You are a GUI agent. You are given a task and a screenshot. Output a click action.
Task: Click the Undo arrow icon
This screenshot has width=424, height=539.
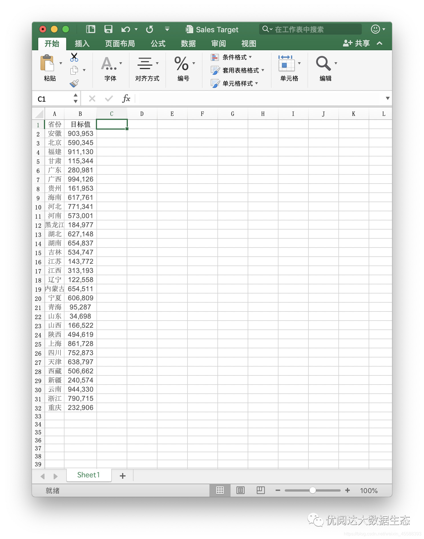click(x=126, y=29)
